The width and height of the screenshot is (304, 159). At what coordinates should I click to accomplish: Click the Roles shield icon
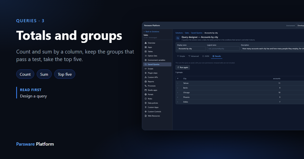click(x=146, y=99)
